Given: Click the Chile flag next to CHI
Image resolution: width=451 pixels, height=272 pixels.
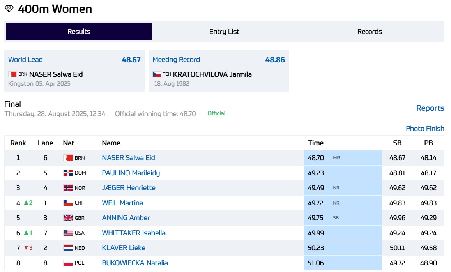Looking at the screenshot, I should [x=68, y=203].
